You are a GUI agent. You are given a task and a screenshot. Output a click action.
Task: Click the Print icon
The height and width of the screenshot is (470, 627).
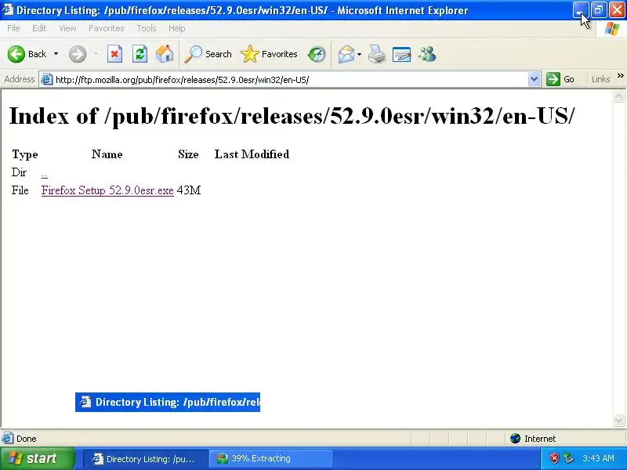point(377,54)
